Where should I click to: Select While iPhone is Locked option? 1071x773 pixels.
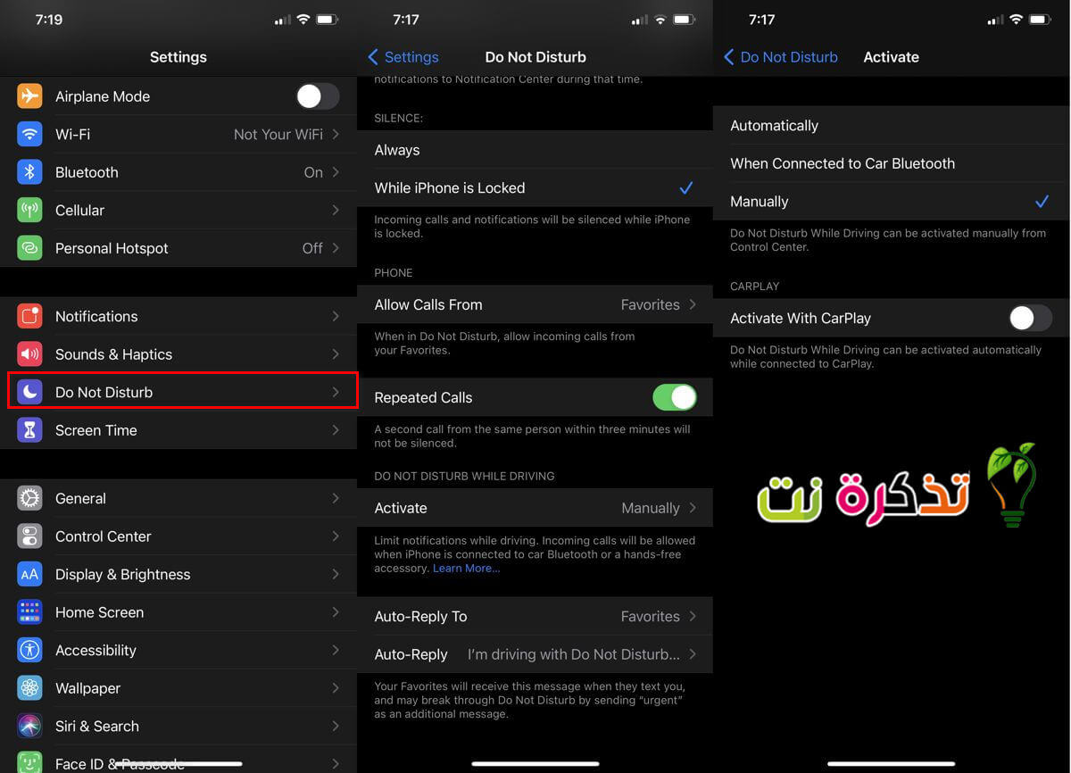point(535,187)
